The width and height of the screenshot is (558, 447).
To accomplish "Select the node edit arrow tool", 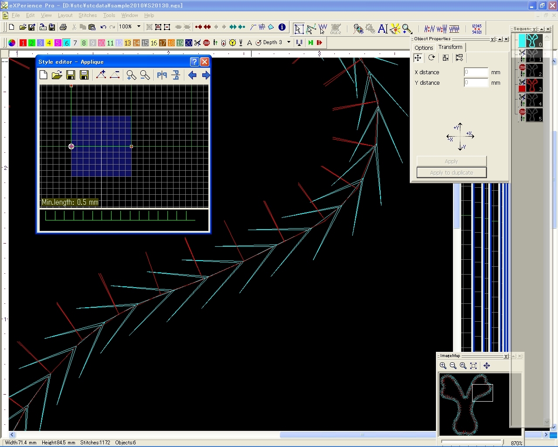I will 311,29.
